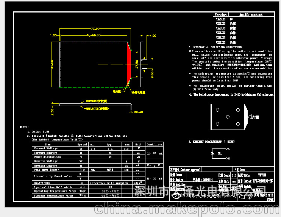
Task: Select the Version column header
Action: [221, 15]
